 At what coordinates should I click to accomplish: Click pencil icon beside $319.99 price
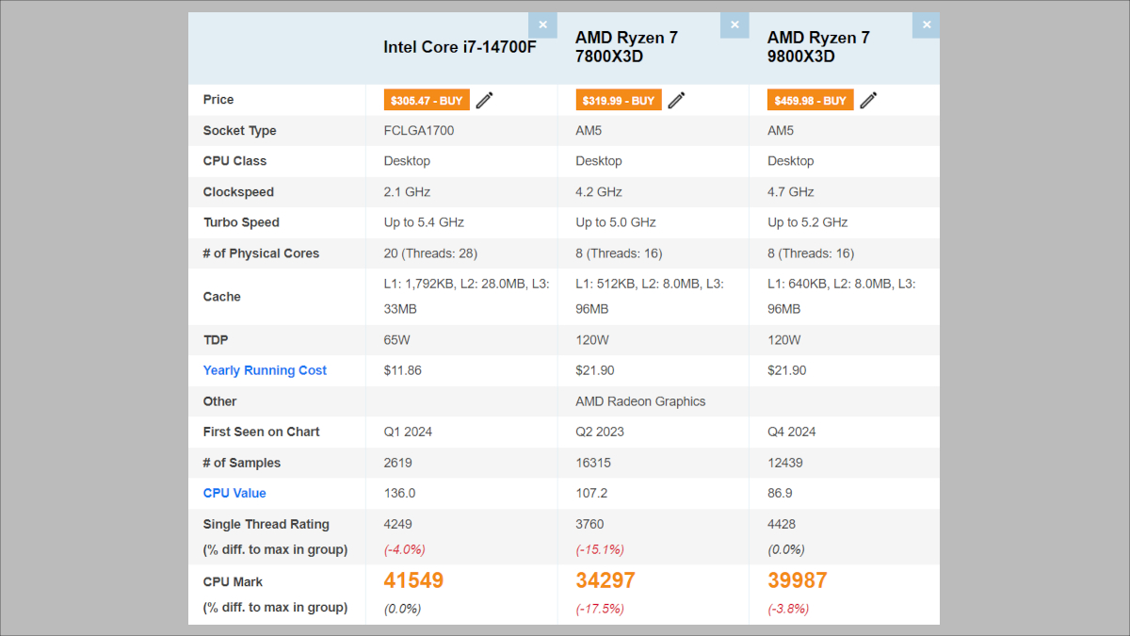[676, 100]
